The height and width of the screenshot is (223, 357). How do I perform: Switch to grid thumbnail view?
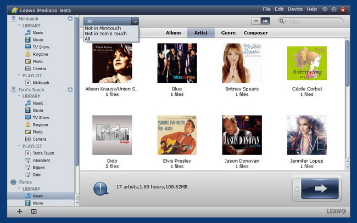click(x=265, y=21)
